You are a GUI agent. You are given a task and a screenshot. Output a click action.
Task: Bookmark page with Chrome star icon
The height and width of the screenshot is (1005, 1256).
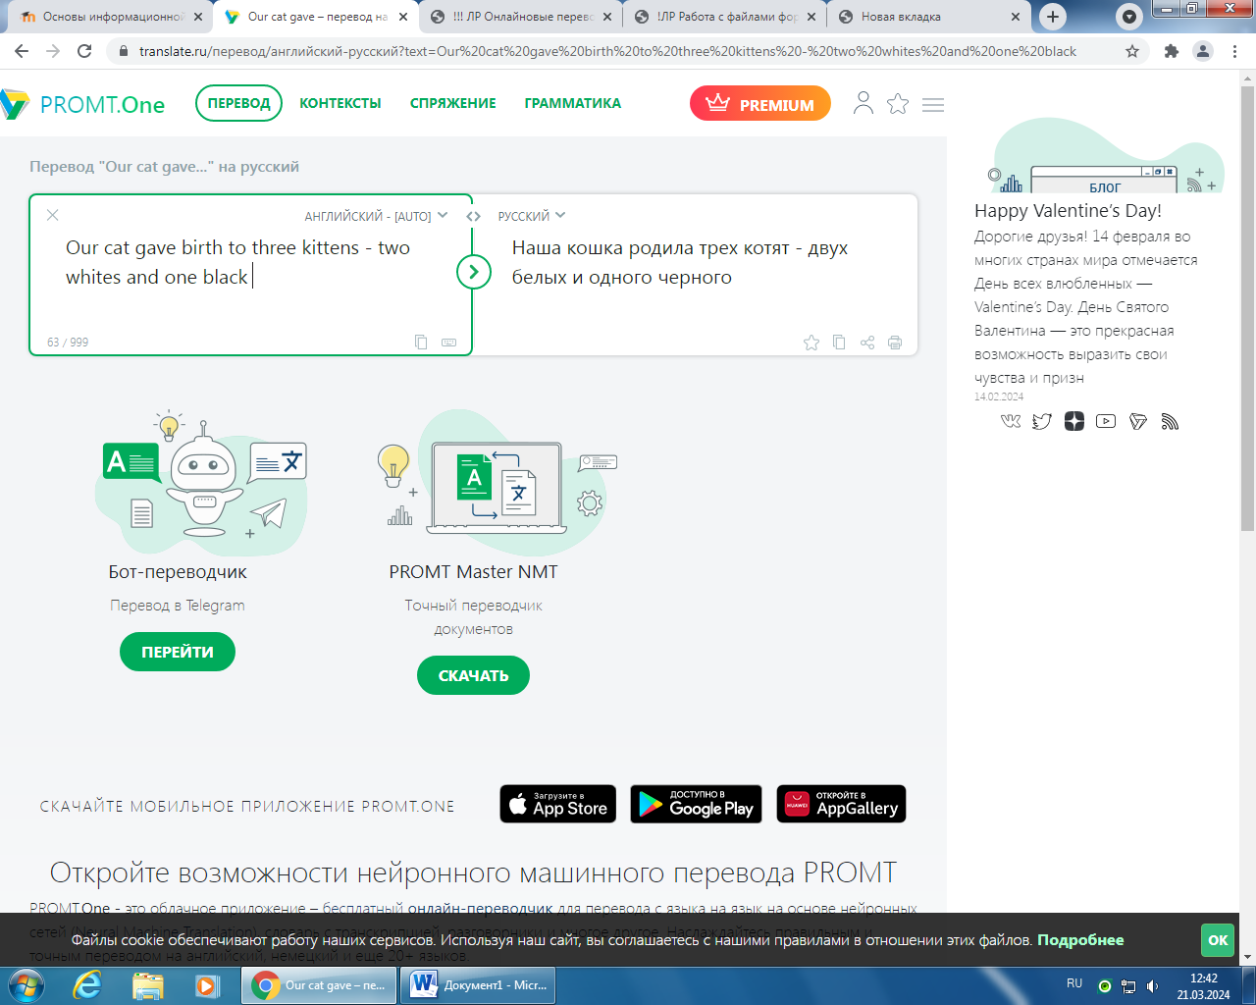click(1132, 51)
